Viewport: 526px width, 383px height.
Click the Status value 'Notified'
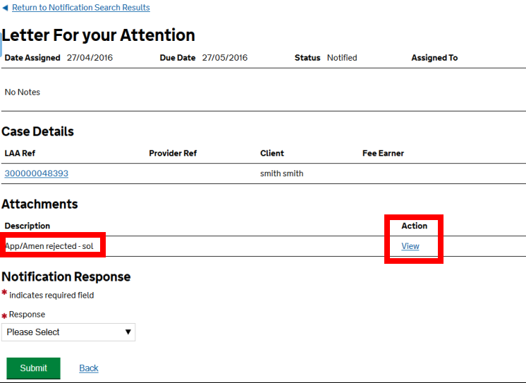(342, 58)
